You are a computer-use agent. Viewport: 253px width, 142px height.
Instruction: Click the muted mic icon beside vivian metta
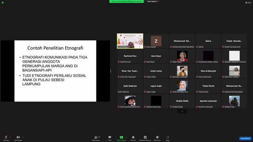point(145,77)
